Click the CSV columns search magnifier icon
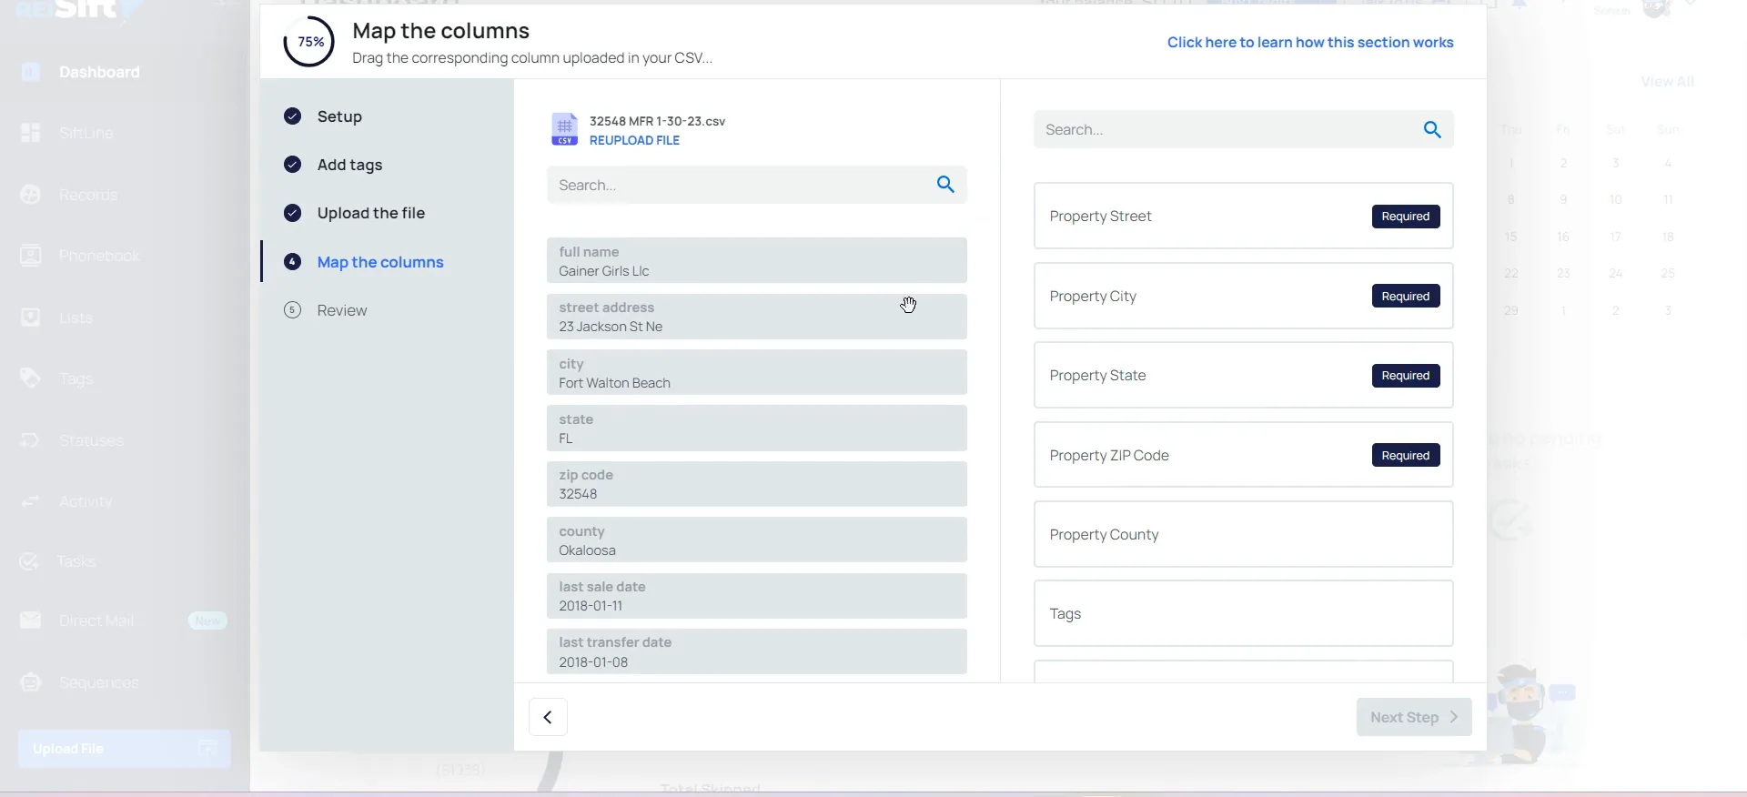Viewport: 1747px width, 797px height. coord(945,185)
